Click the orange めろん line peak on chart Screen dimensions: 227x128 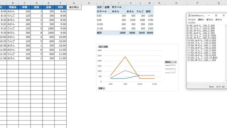point(125,57)
